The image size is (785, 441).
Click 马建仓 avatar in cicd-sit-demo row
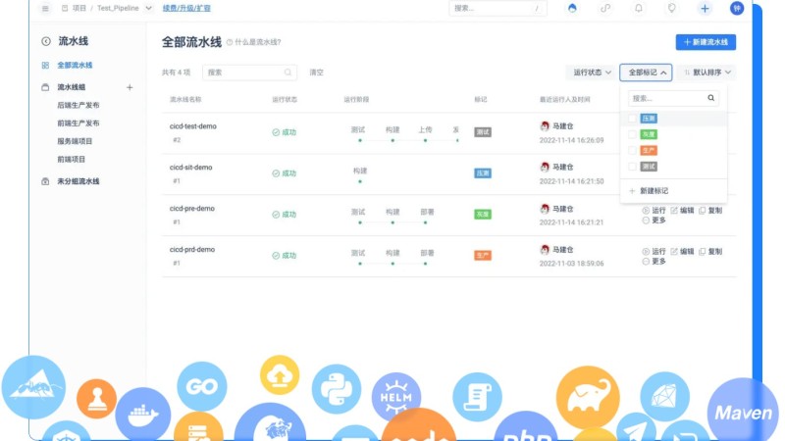pyautogui.click(x=545, y=167)
